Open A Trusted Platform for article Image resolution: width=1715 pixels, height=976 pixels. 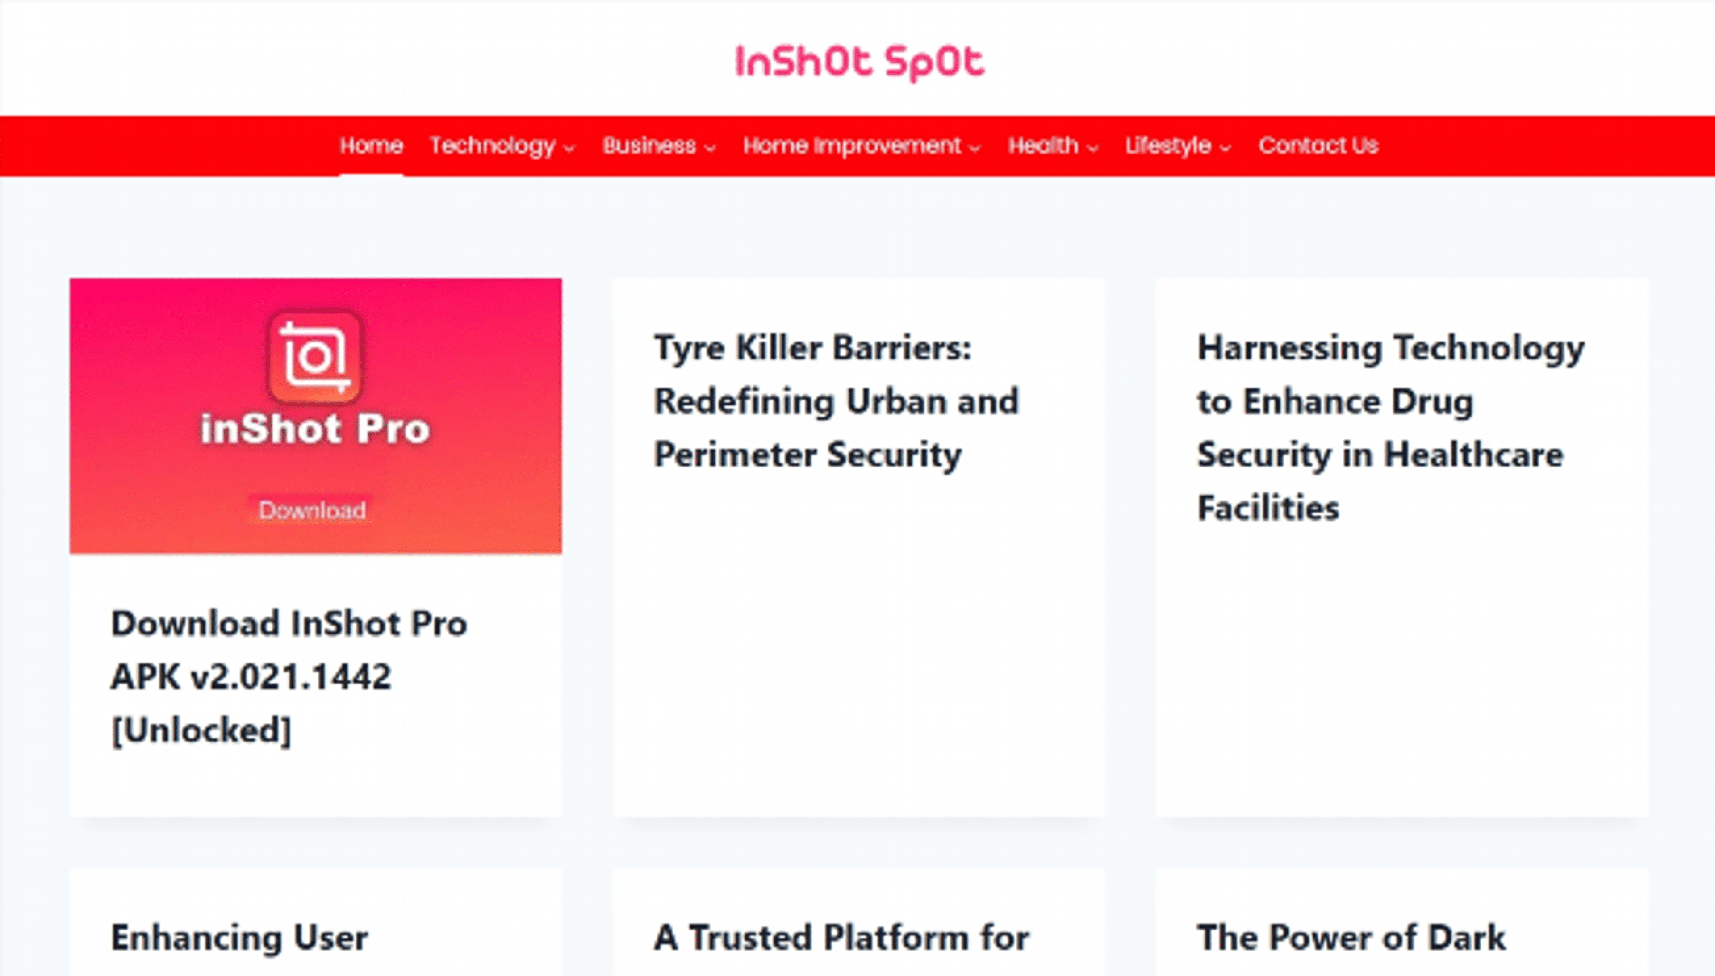[841, 938]
